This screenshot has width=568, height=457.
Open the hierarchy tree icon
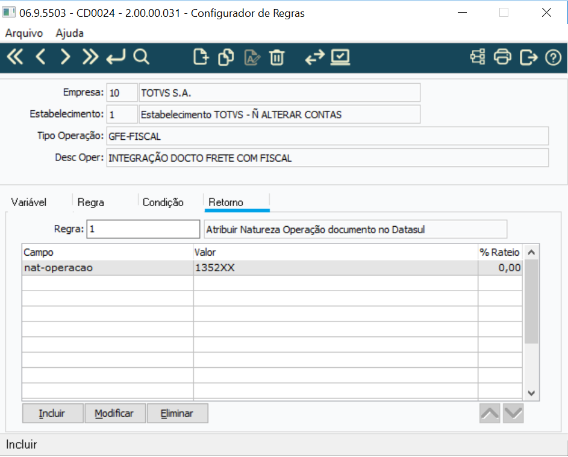pyautogui.click(x=478, y=57)
